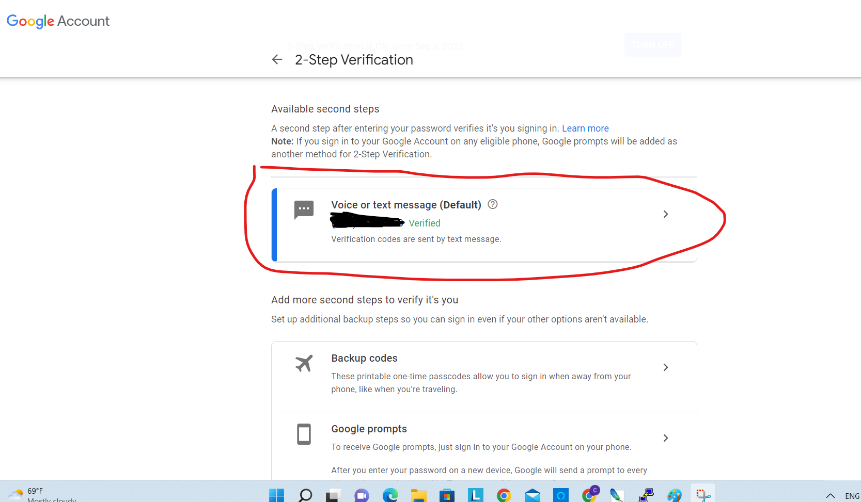Open the Voice or text message (Default) title
Viewport: 861px width, 502px height.
coord(406,205)
